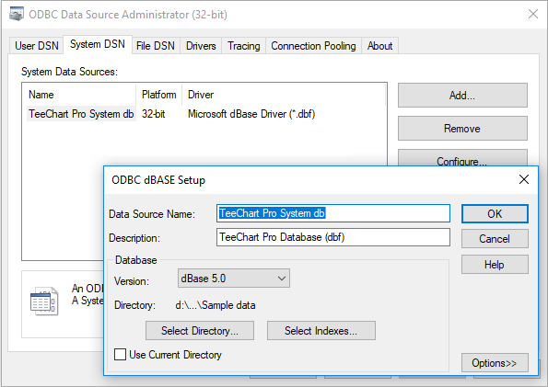Viewport: 548px width, 387px height.
Task: Click the Platform column header
Action: tap(159, 95)
